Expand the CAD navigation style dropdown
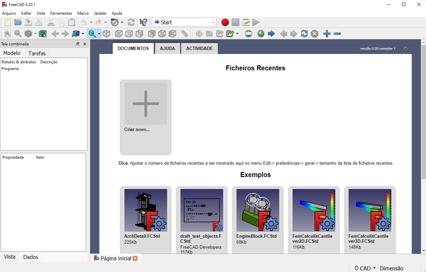426x272 pixels. 374,268
